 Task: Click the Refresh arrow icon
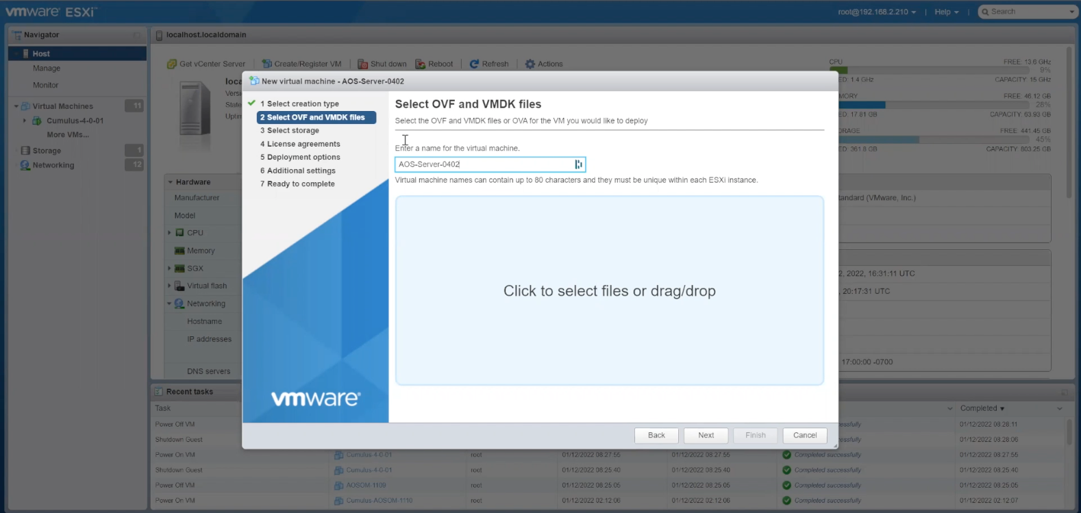tap(474, 64)
